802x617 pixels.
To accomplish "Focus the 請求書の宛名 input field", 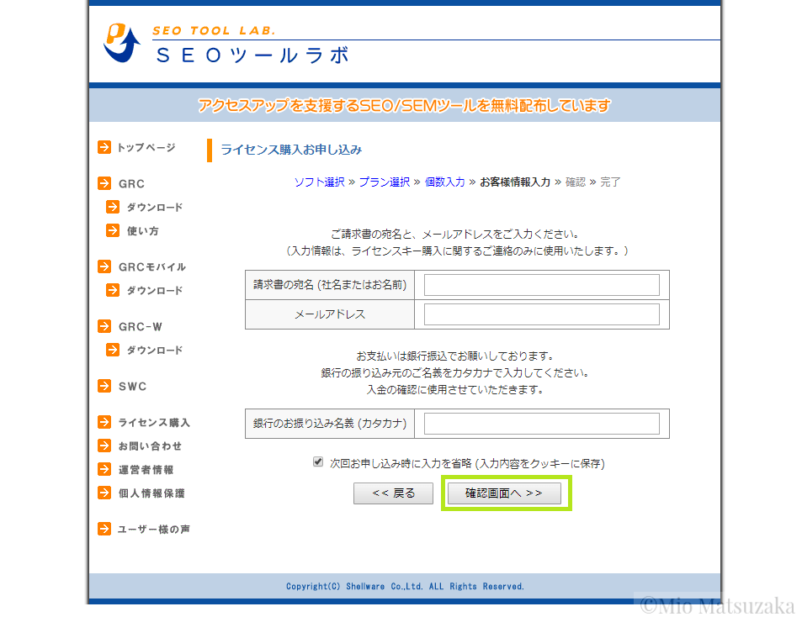I will (x=542, y=285).
